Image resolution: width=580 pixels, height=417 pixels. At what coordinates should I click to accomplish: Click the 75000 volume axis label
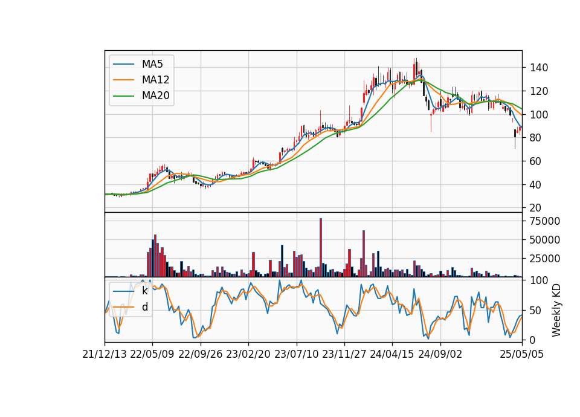545,221
